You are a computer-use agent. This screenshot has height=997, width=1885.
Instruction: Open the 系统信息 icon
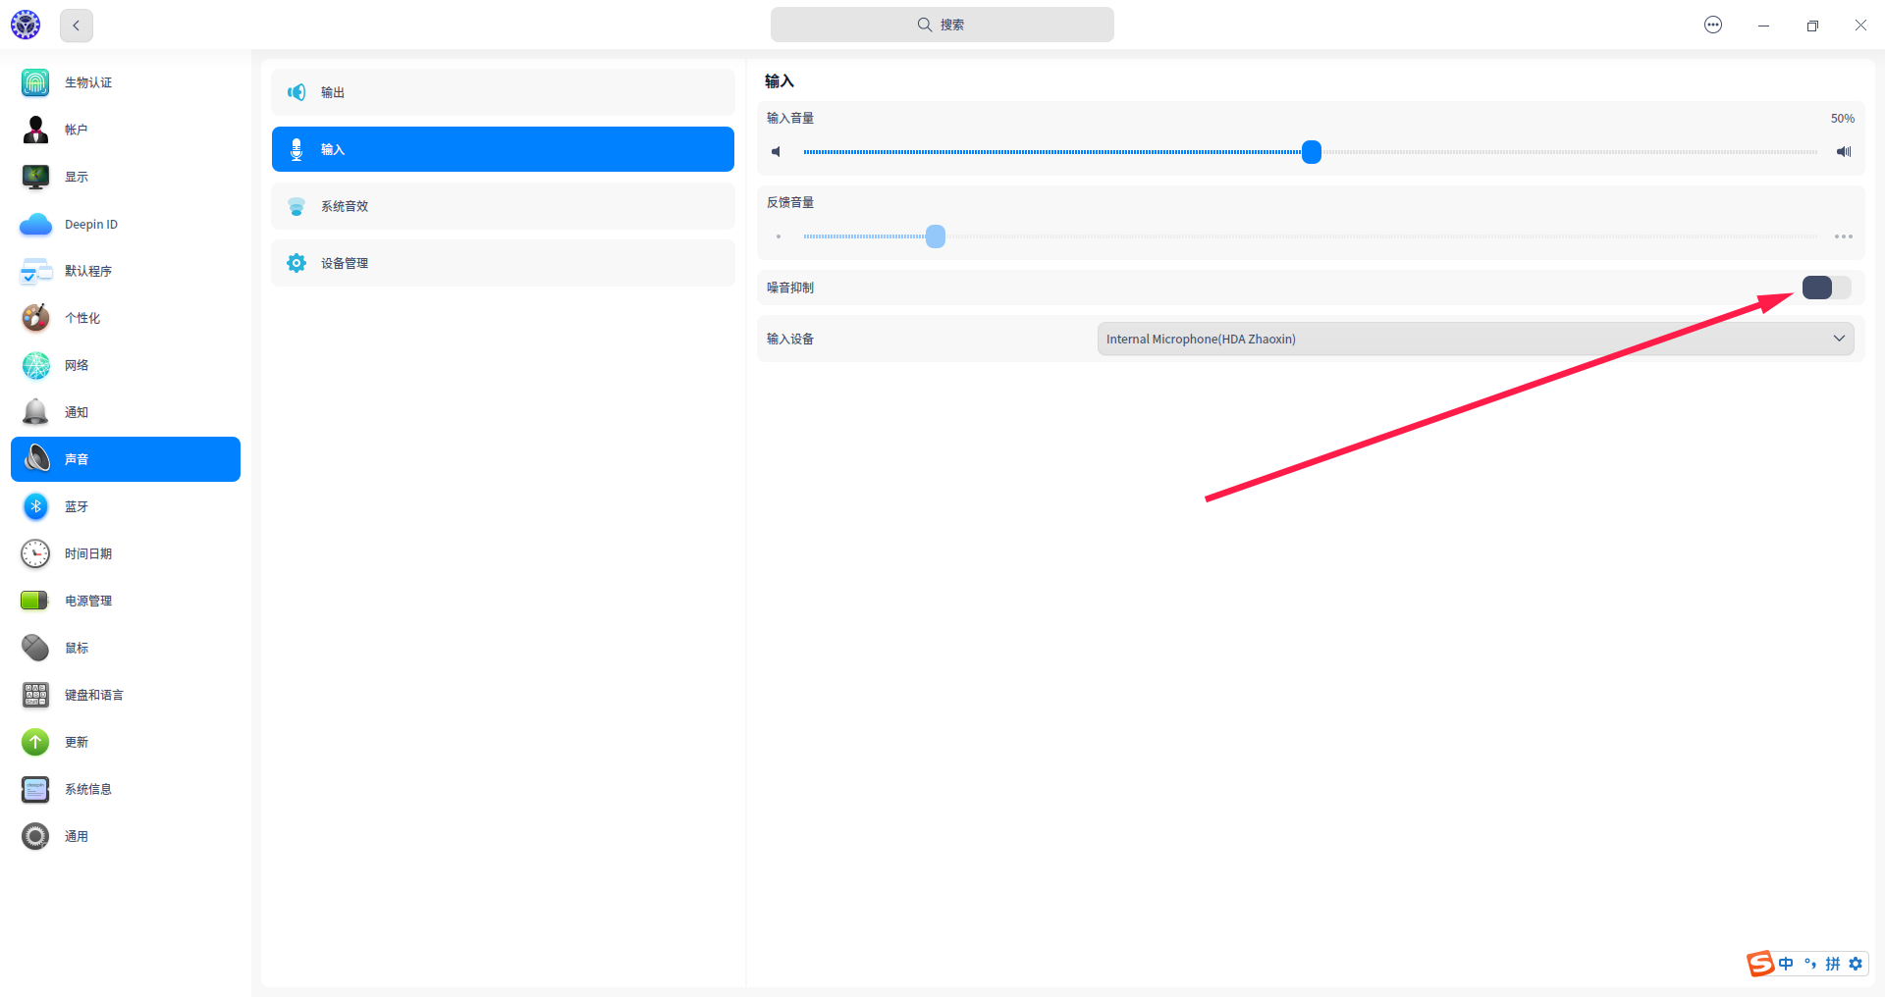pyautogui.click(x=35, y=789)
